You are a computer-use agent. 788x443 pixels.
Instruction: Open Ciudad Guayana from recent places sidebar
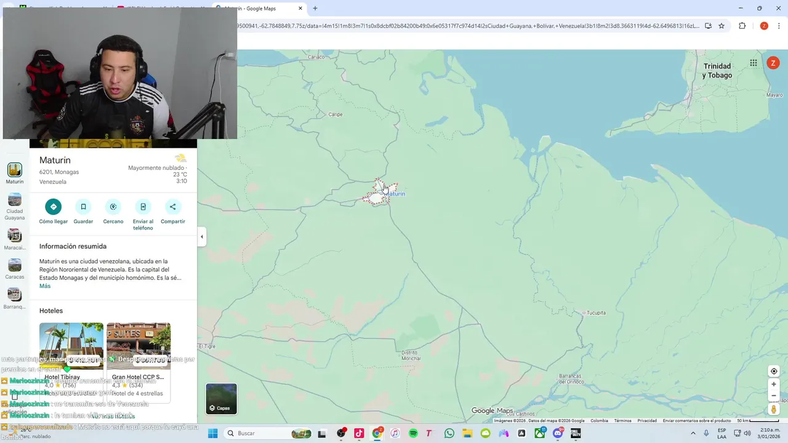(x=14, y=207)
